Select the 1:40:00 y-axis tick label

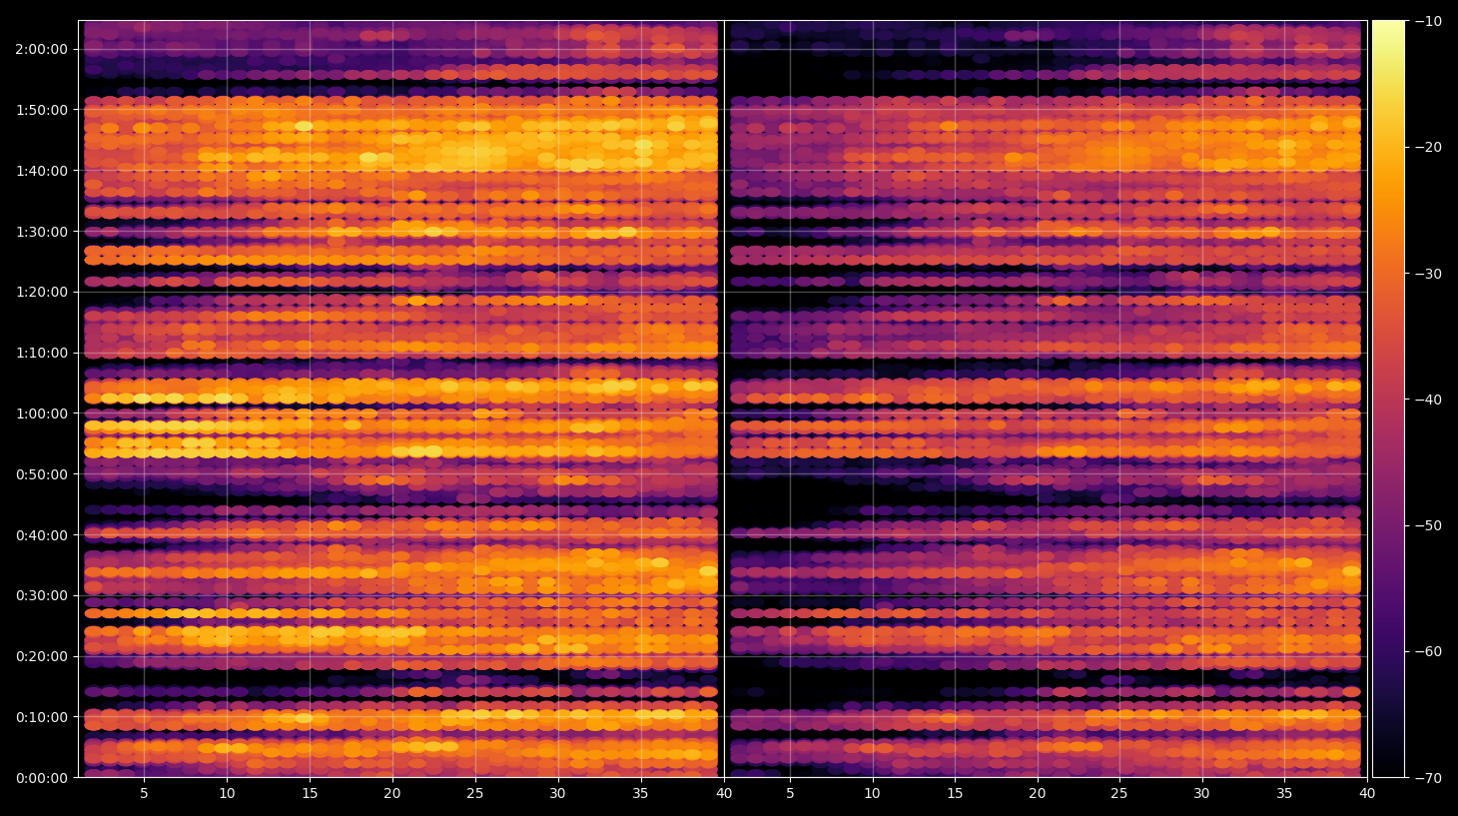41,171
